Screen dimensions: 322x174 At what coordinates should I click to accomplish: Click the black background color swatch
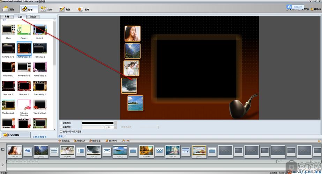(98, 123)
